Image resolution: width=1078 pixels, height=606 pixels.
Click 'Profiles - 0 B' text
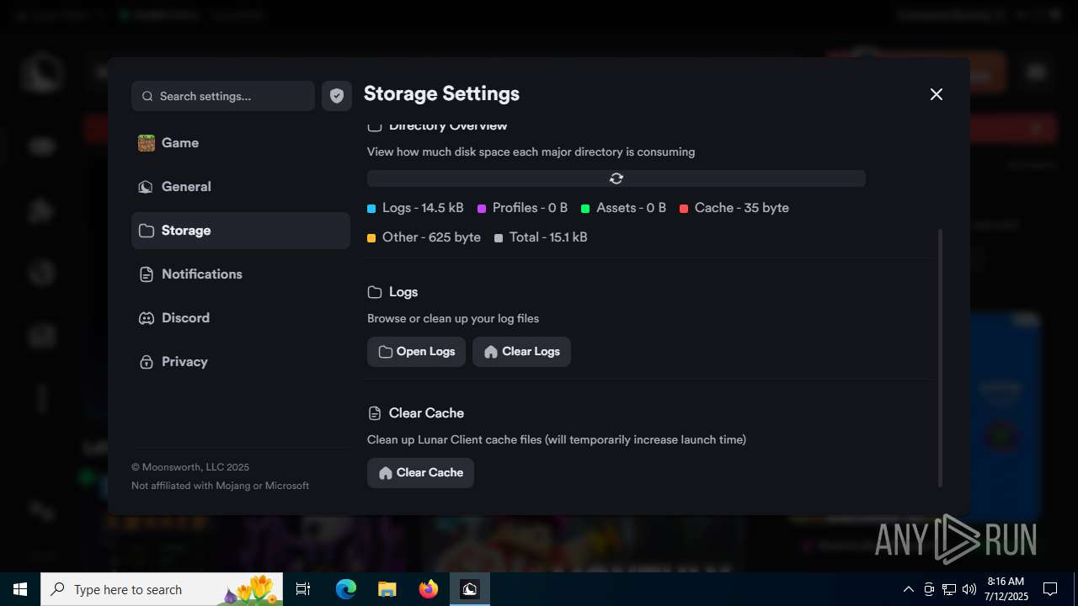tap(530, 208)
